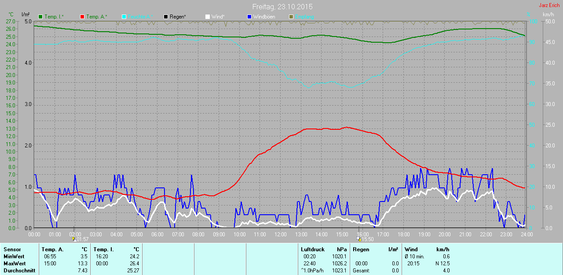
Task: Click the '^1.0hPa/h' pressure trend label
Action: 312,271
